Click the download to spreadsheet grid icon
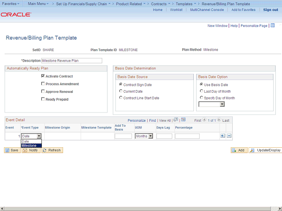Viewport: 282px width, 211px height. pos(183,120)
